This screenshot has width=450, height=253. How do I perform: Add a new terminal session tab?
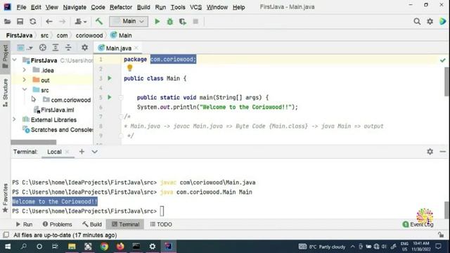(x=82, y=152)
